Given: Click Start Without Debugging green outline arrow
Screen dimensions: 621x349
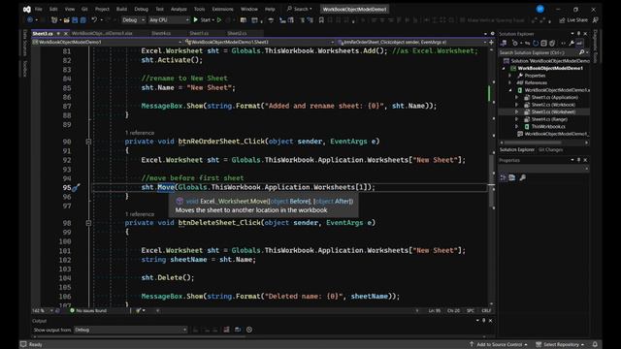Looking at the screenshot, I should [x=219, y=19].
